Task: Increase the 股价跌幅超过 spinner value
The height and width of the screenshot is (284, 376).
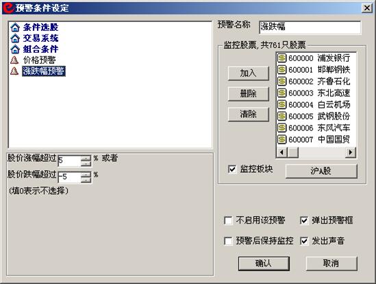Action: (86, 174)
